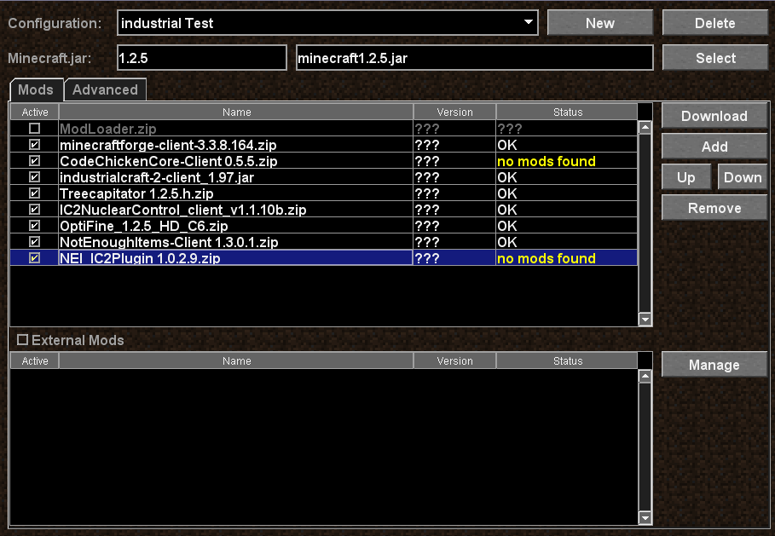Select the Mods tab

pos(36,89)
